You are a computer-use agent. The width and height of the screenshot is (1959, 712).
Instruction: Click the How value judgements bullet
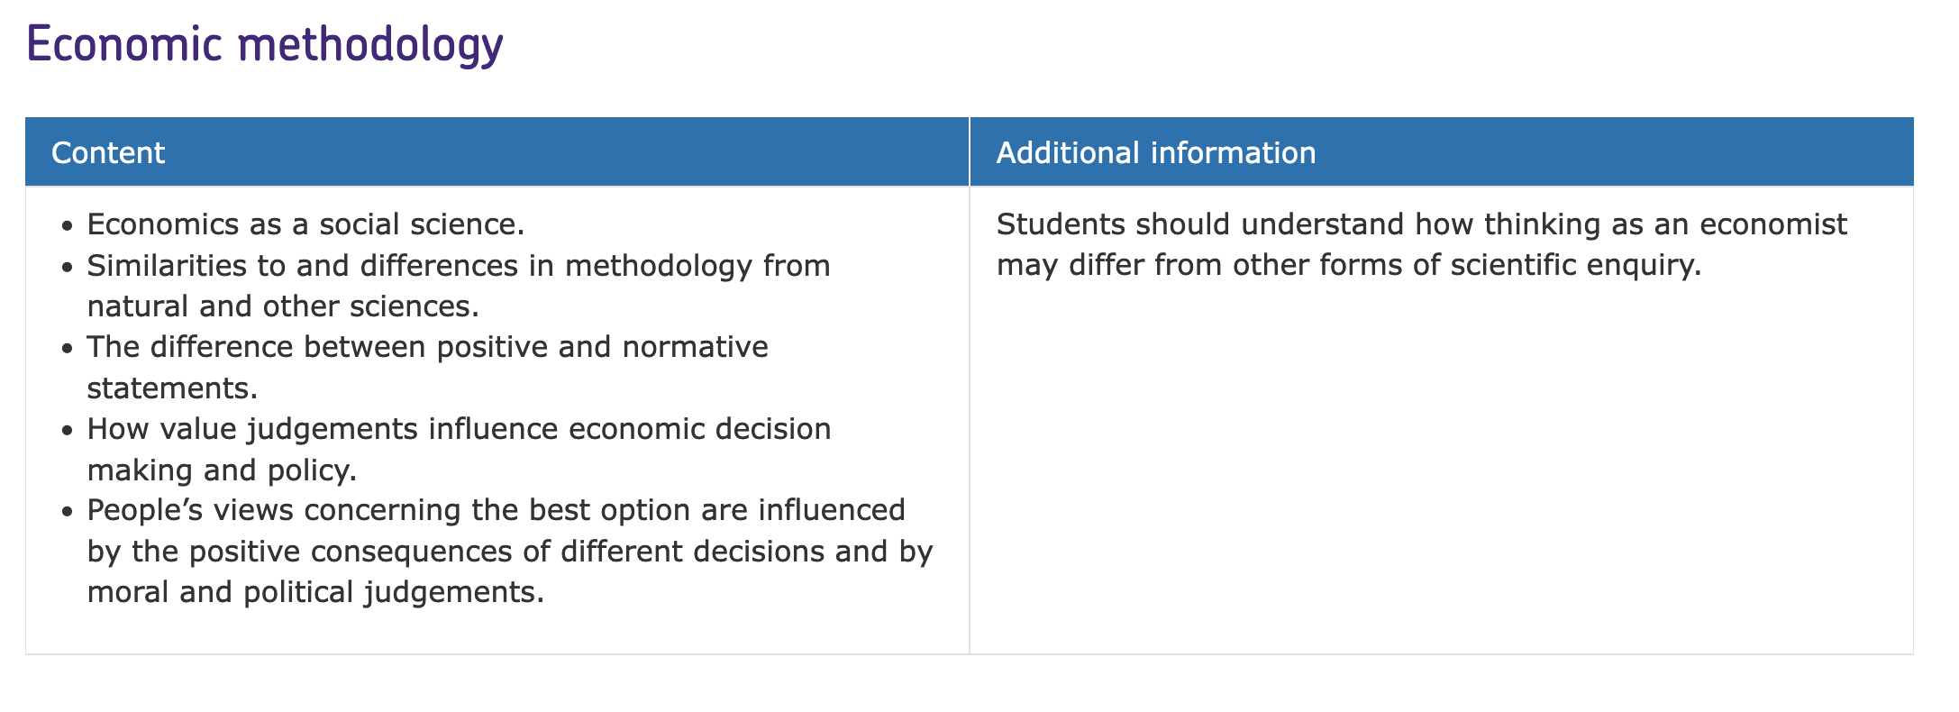459,449
